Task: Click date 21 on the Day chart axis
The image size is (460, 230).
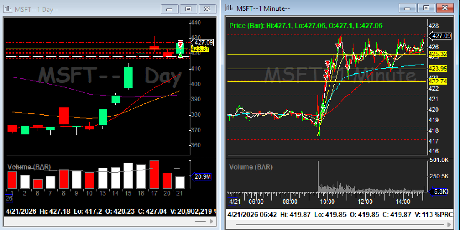Action: [180, 193]
